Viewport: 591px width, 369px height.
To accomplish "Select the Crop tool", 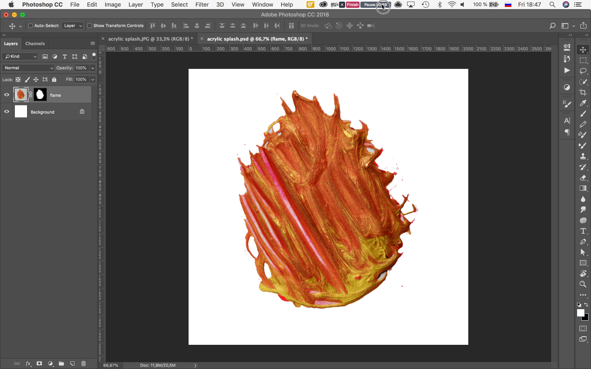I will click(583, 92).
